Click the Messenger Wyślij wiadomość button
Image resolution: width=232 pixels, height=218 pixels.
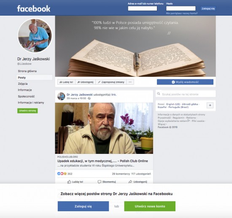(x=185, y=82)
